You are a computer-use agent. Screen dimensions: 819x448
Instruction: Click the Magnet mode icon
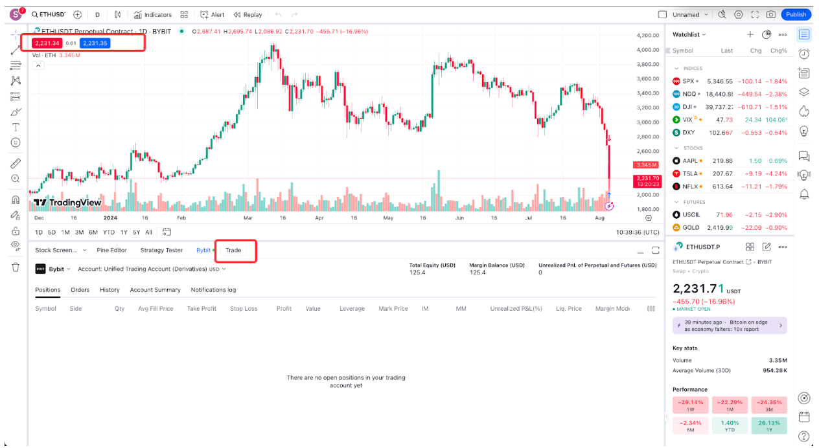click(x=16, y=199)
